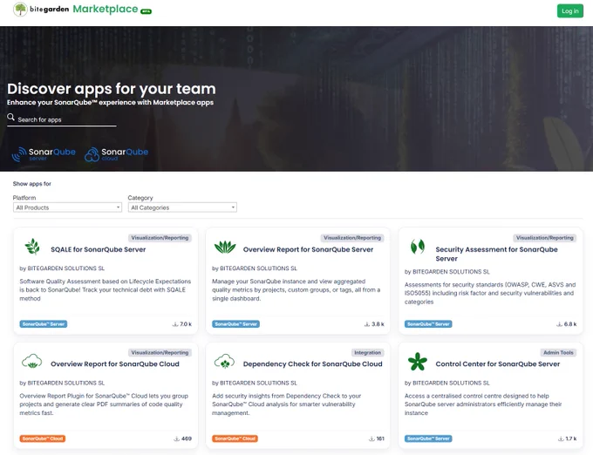Open the Platform All Products dropdown
Viewport: 593px width, 455px height.
[x=67, y=207]
